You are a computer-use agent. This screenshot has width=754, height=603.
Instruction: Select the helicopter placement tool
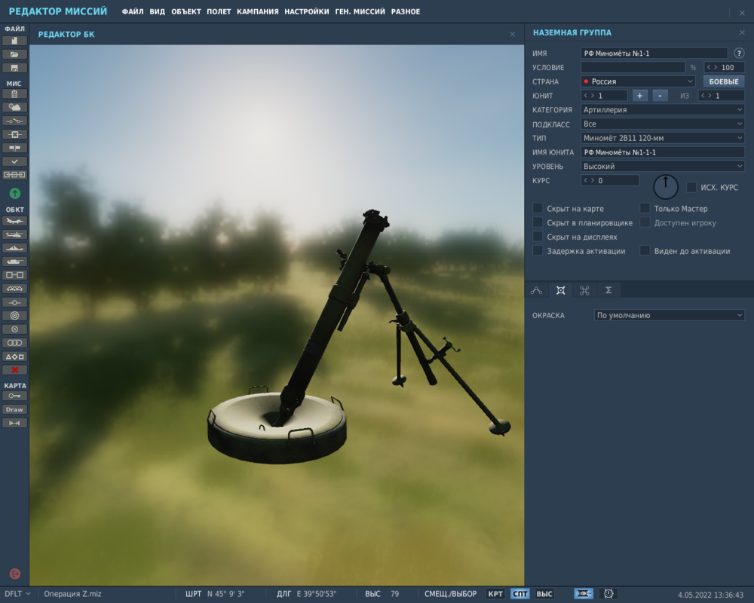(16, 234)
